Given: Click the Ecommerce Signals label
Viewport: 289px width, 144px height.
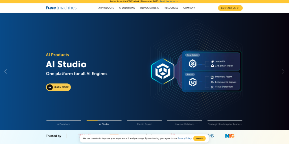Looking at the screenshot, I should coord(225,82).
